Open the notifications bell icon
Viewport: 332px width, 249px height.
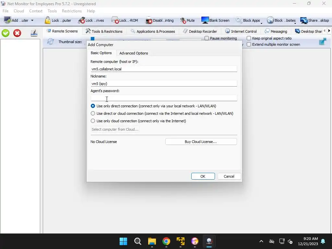[323, 241]
